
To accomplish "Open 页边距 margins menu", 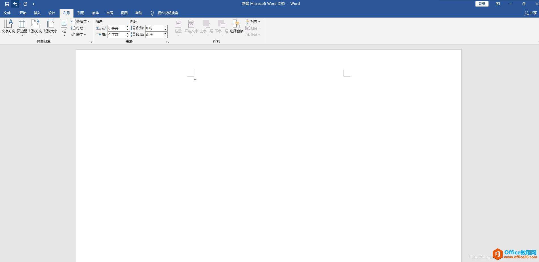I will (x=22, y=28).
